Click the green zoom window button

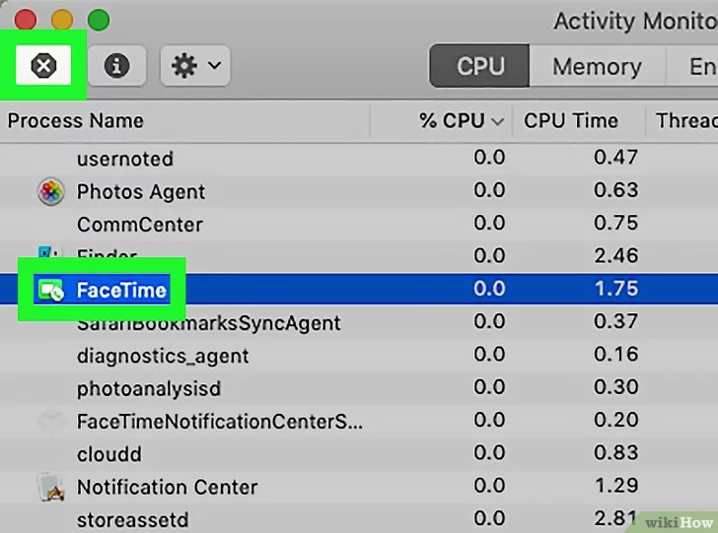[x=99, y=20]
